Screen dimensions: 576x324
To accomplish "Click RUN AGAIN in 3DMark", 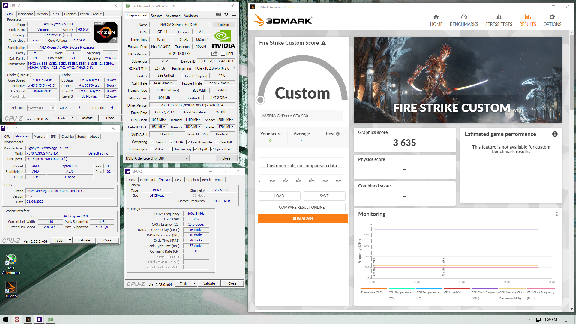I will (303, 219).
